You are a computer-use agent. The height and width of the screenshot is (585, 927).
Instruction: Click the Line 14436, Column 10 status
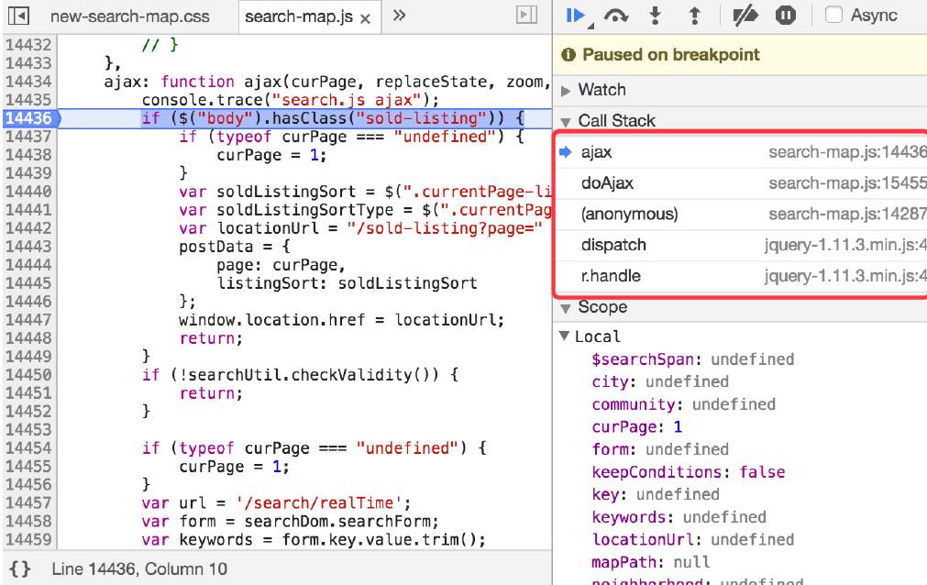click(139, 569)
